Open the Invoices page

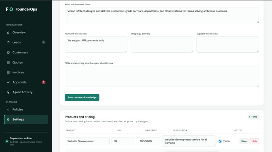(26, 72)
